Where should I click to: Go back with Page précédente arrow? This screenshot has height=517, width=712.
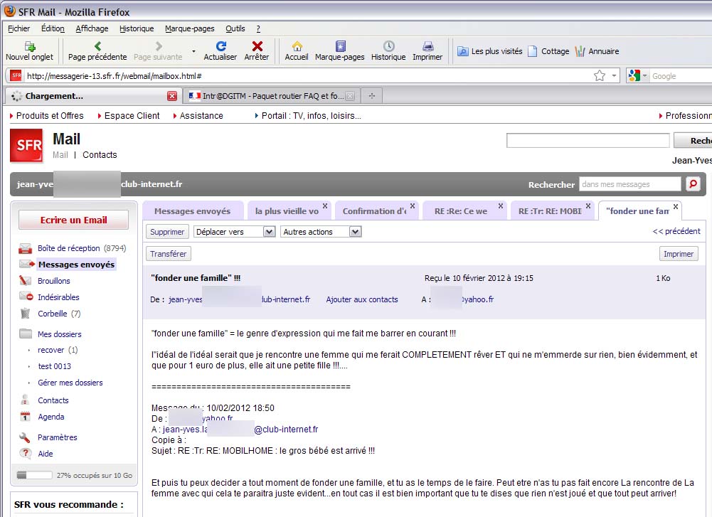[x=97, y=46]
